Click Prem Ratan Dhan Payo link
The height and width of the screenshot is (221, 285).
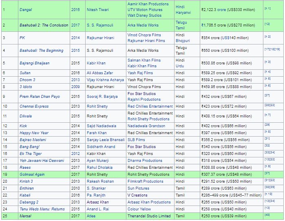(40, 97)
